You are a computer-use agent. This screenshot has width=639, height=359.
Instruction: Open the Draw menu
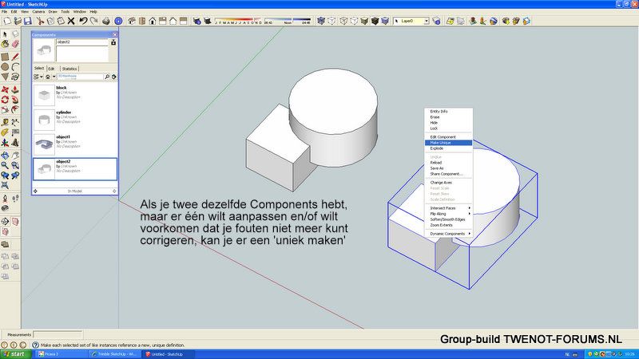point(53,12)
